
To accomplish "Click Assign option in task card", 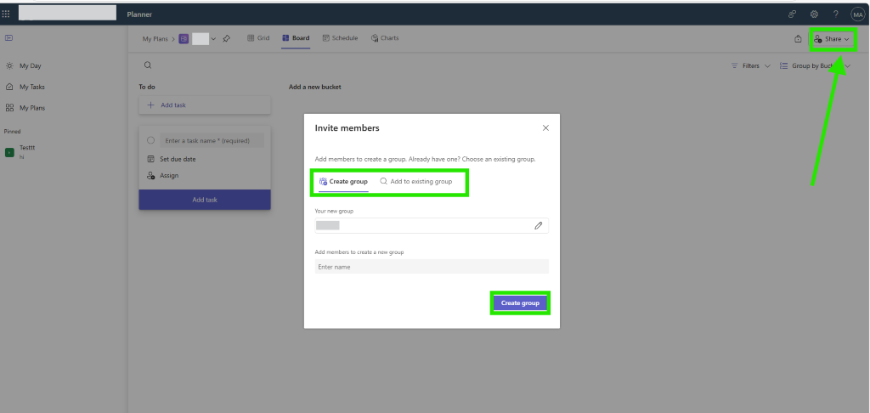I will [163, 175].
